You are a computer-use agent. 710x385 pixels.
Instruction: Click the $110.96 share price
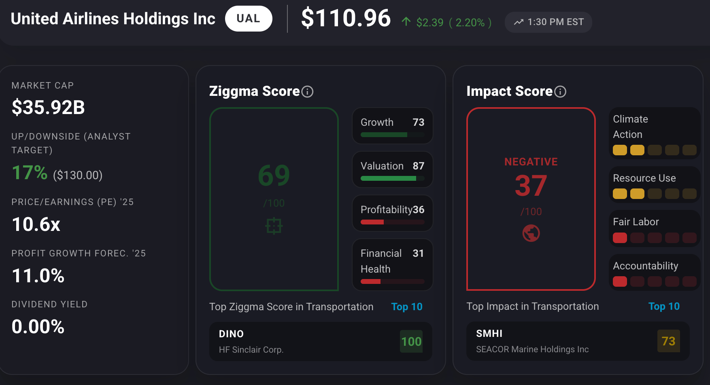coord(346,18)
